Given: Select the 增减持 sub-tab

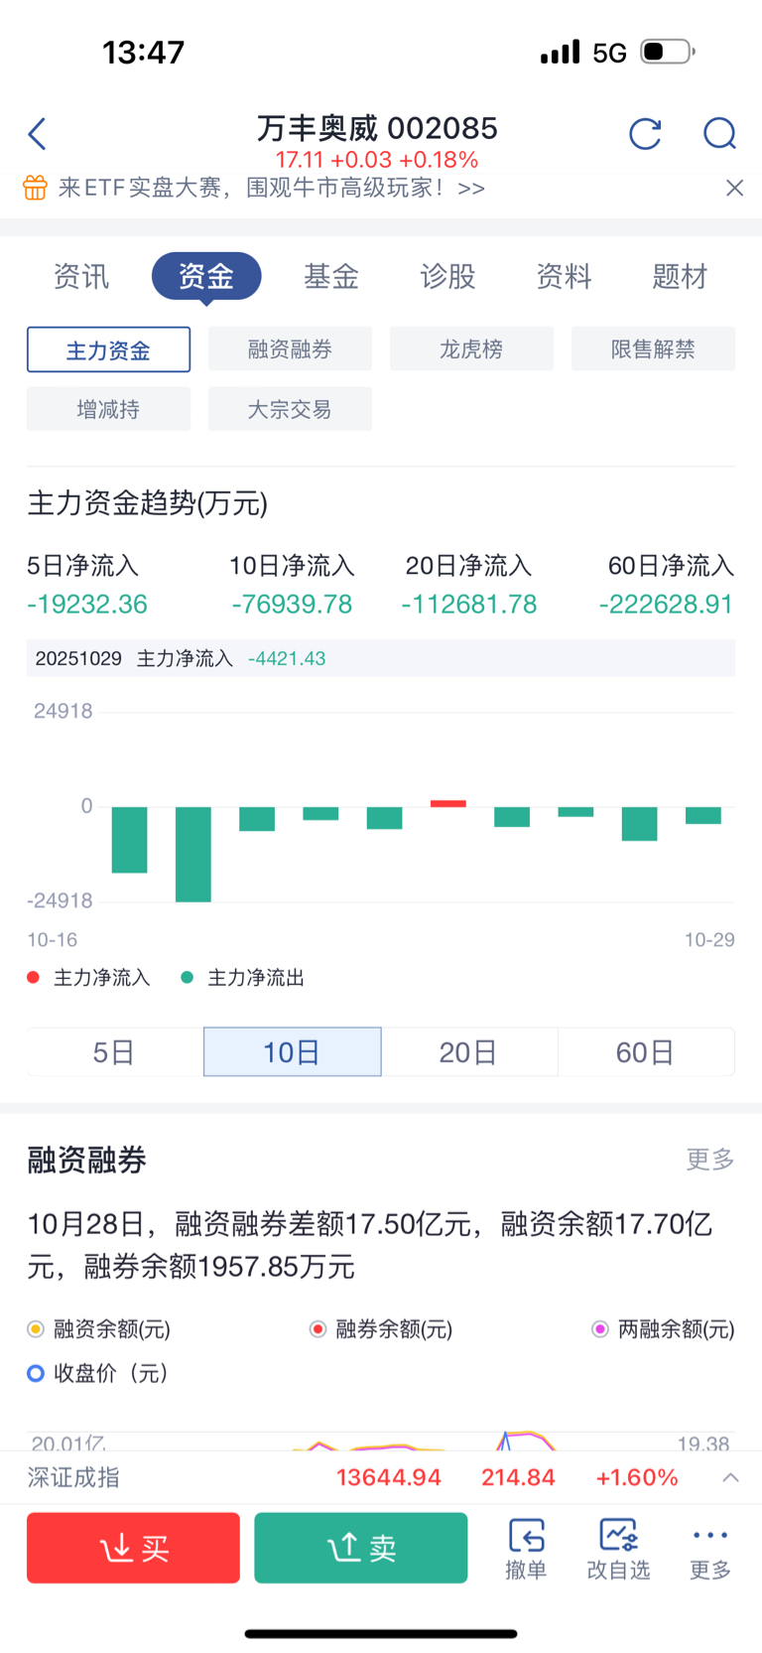Looking at the screenshot, I should point(108,409).
